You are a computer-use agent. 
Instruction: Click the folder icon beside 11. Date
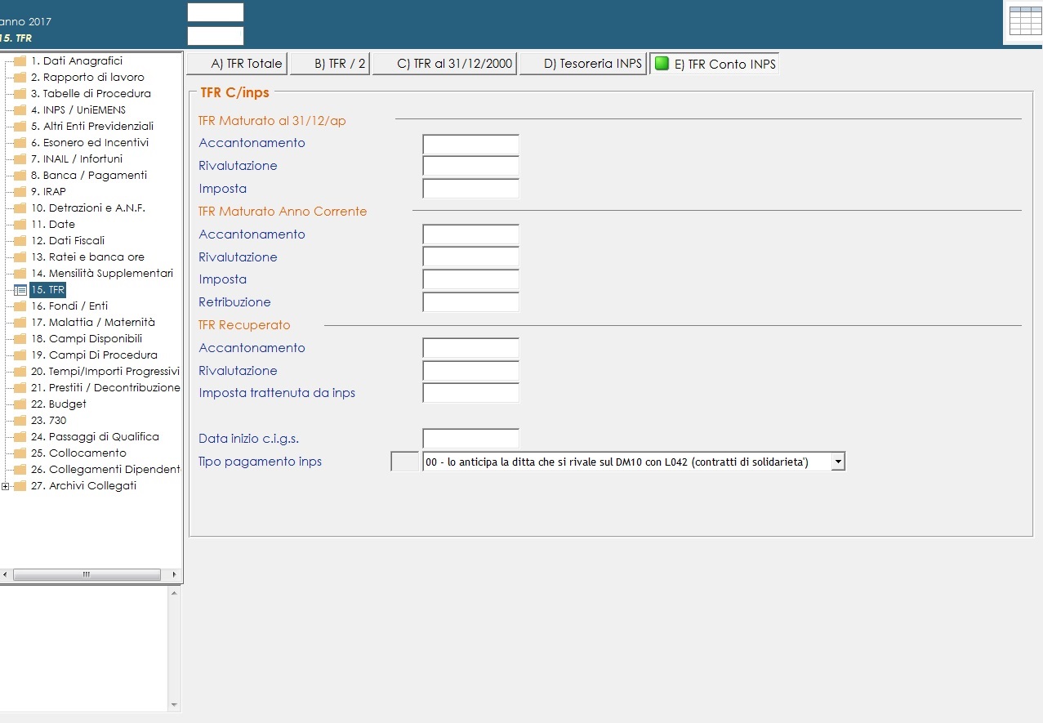point(20,225)
